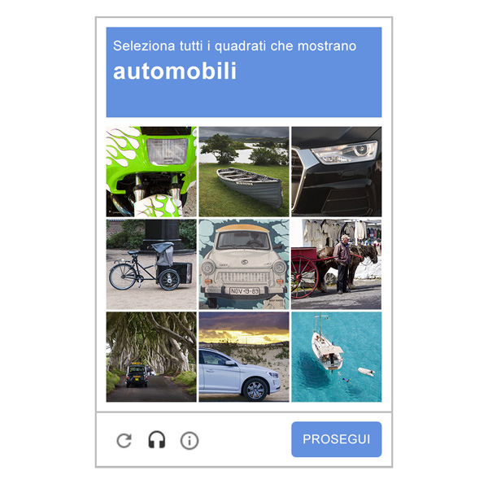Click the red cart wheel

click(304, 277)
